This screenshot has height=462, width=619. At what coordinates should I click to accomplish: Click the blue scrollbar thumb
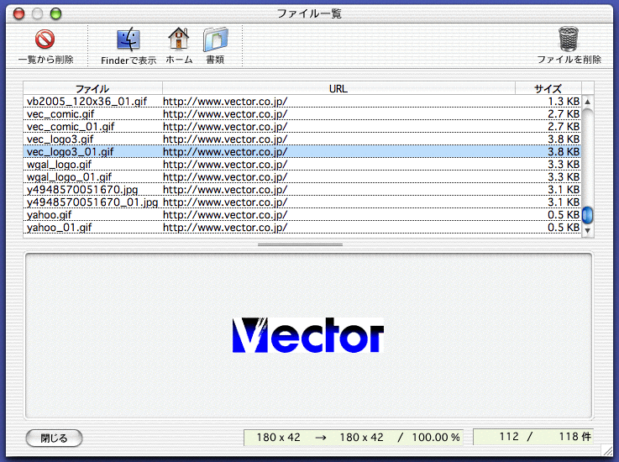(x=587, y=215)
